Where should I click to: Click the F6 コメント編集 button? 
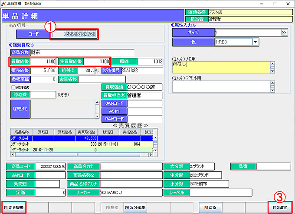tap(135, 207)
